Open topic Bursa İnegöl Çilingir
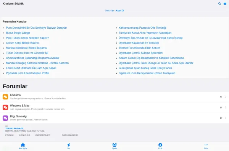This screenshot has width=229, height=151. click(18, 33)
